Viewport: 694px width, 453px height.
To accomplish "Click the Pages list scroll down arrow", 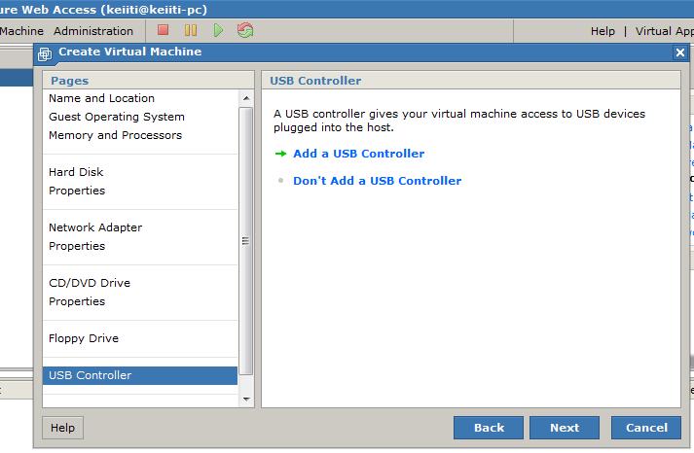I will [246, 400].
